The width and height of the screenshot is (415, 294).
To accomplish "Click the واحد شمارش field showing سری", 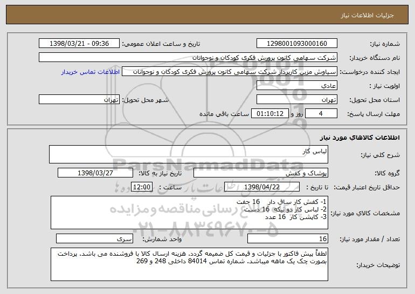I will coord(94,238).
